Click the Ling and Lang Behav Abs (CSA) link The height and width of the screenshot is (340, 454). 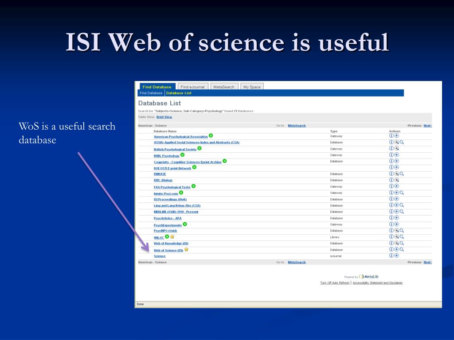point(177,205)
